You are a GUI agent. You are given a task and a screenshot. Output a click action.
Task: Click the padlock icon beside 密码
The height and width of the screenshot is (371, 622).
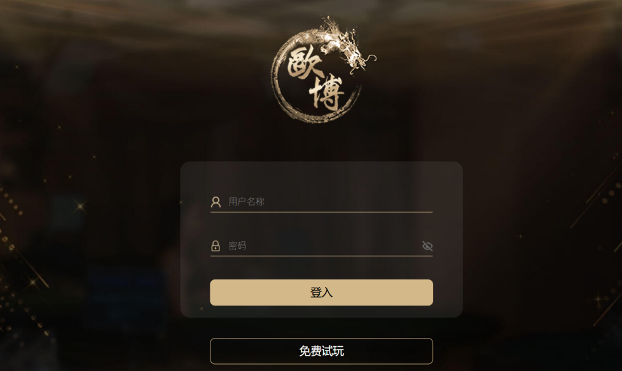[x=216, y=246]
